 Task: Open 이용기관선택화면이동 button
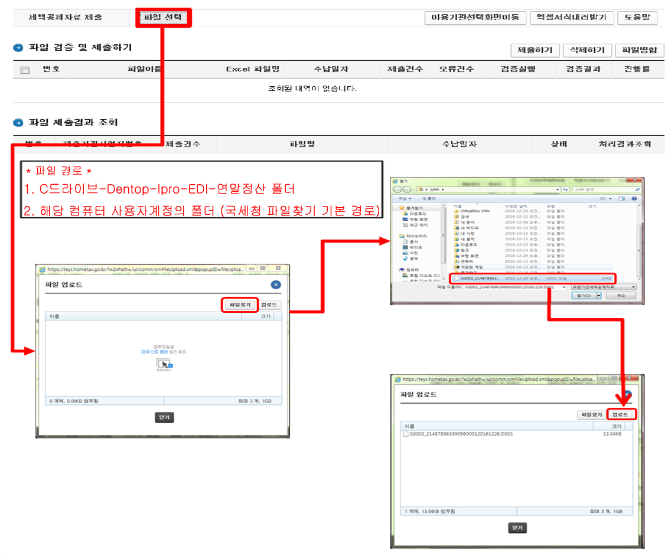coord(475,18)
